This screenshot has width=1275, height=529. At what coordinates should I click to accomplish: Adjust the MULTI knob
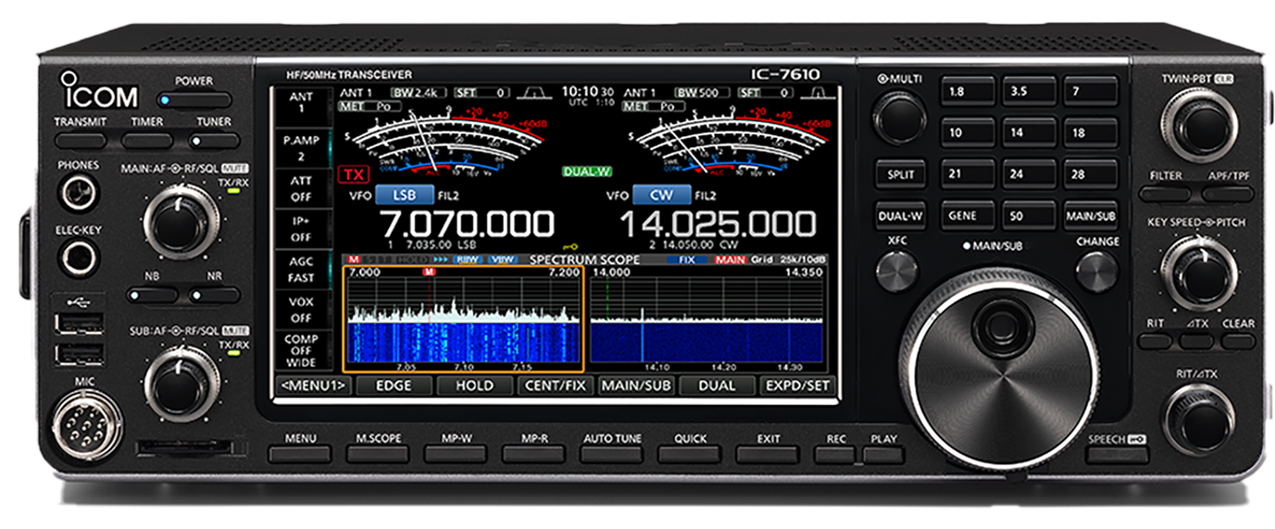[x=900, y=118]
